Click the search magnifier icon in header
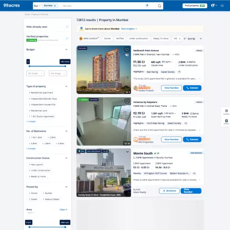Screen dimensions: 230x230 (x=160, y=6)
